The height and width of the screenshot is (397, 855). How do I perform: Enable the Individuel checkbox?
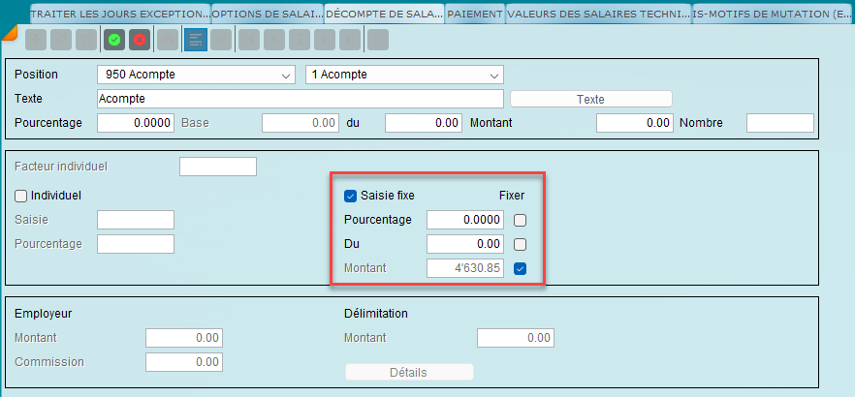[x=21, y=196]
